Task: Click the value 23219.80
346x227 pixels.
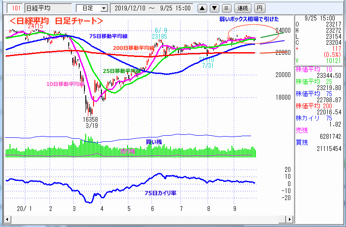Action: tap(329, 88)
